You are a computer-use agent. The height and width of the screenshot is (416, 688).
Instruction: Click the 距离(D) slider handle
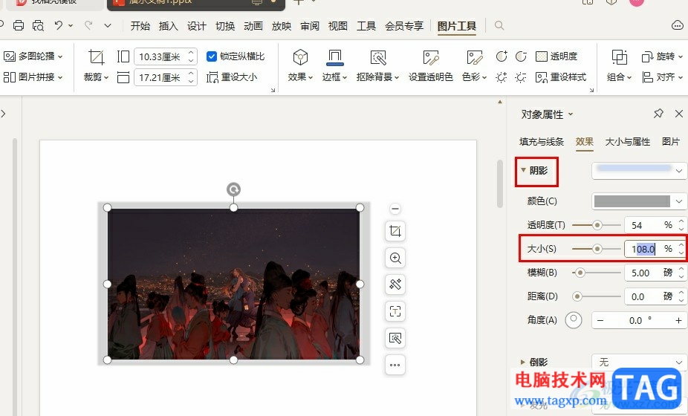(577, 296)
